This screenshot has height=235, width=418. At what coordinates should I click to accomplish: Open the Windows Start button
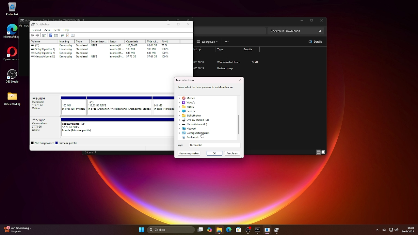coord(141,230)
